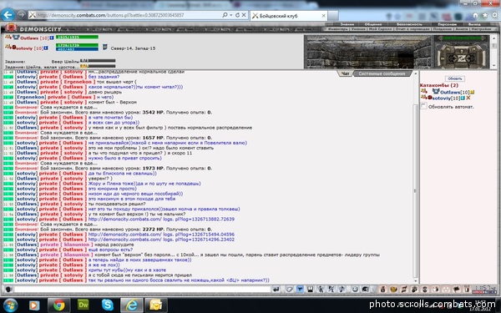Image resolution: width=501 pixels, height=313 pixels.
Task: Select the Чат tab
Action: [x=345, y=73]
